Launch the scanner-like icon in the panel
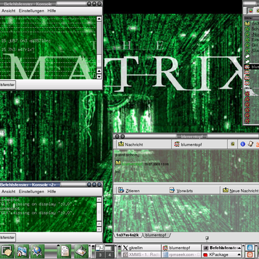The height and width of the screenshot is (259, 259). (x=82, y=251)
